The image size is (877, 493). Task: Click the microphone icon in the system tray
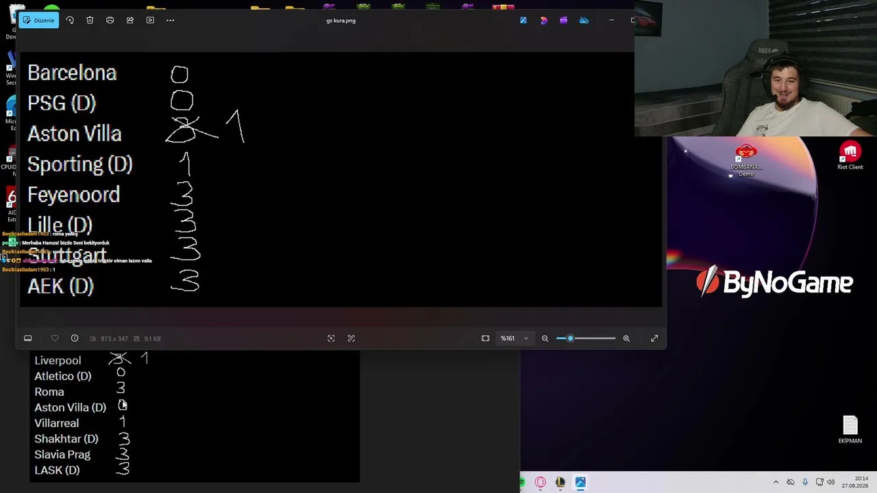click(x=805, y=483)
